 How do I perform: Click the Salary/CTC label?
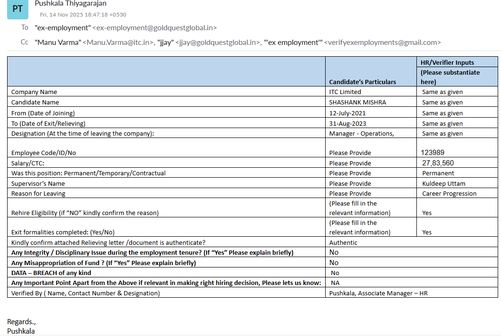click(28, 163)
